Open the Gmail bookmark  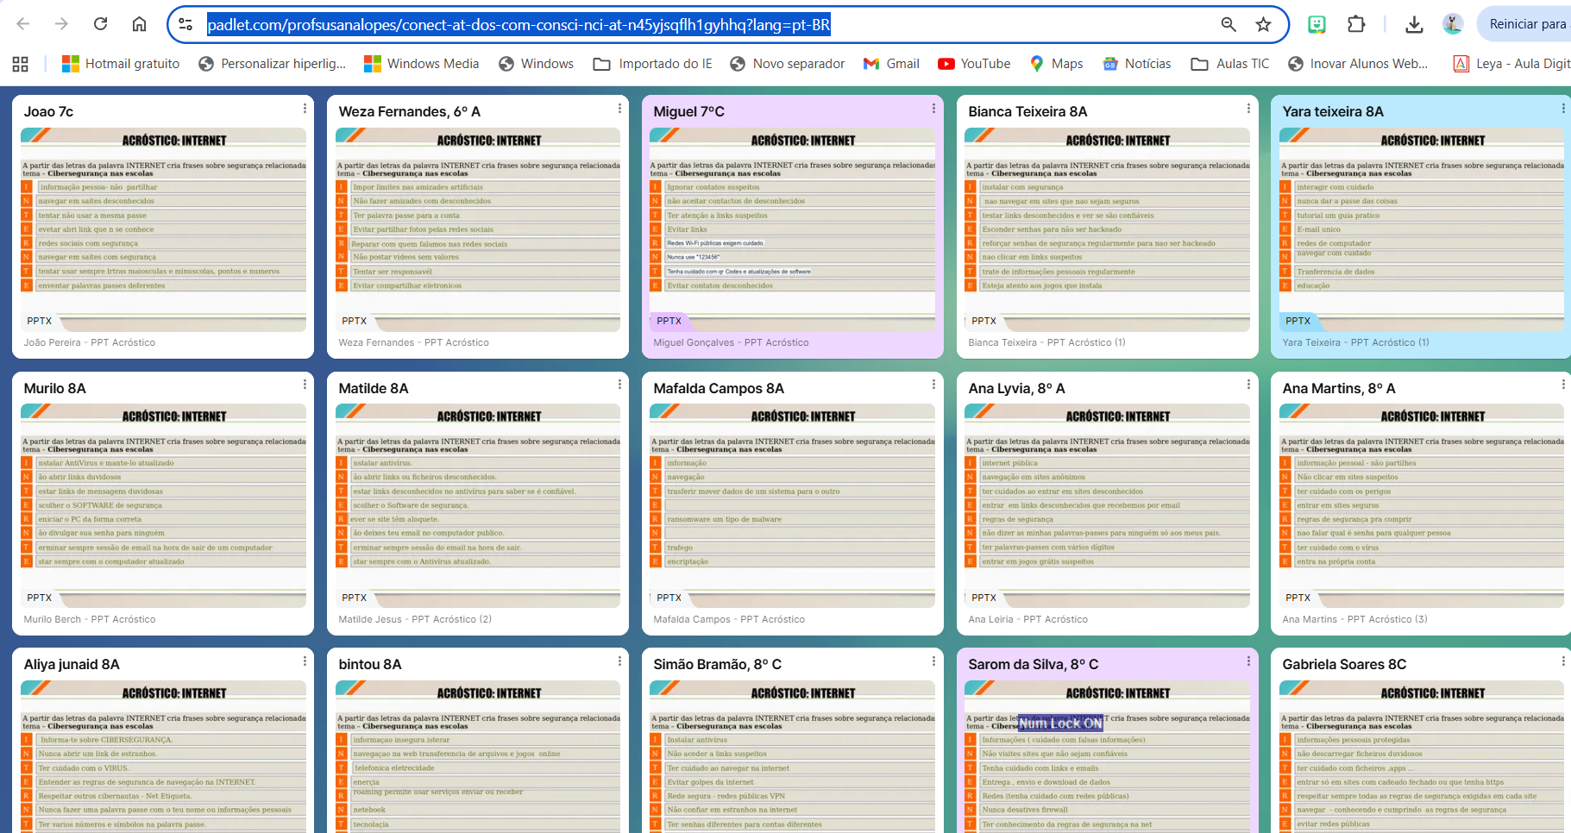tap(891, 64)
